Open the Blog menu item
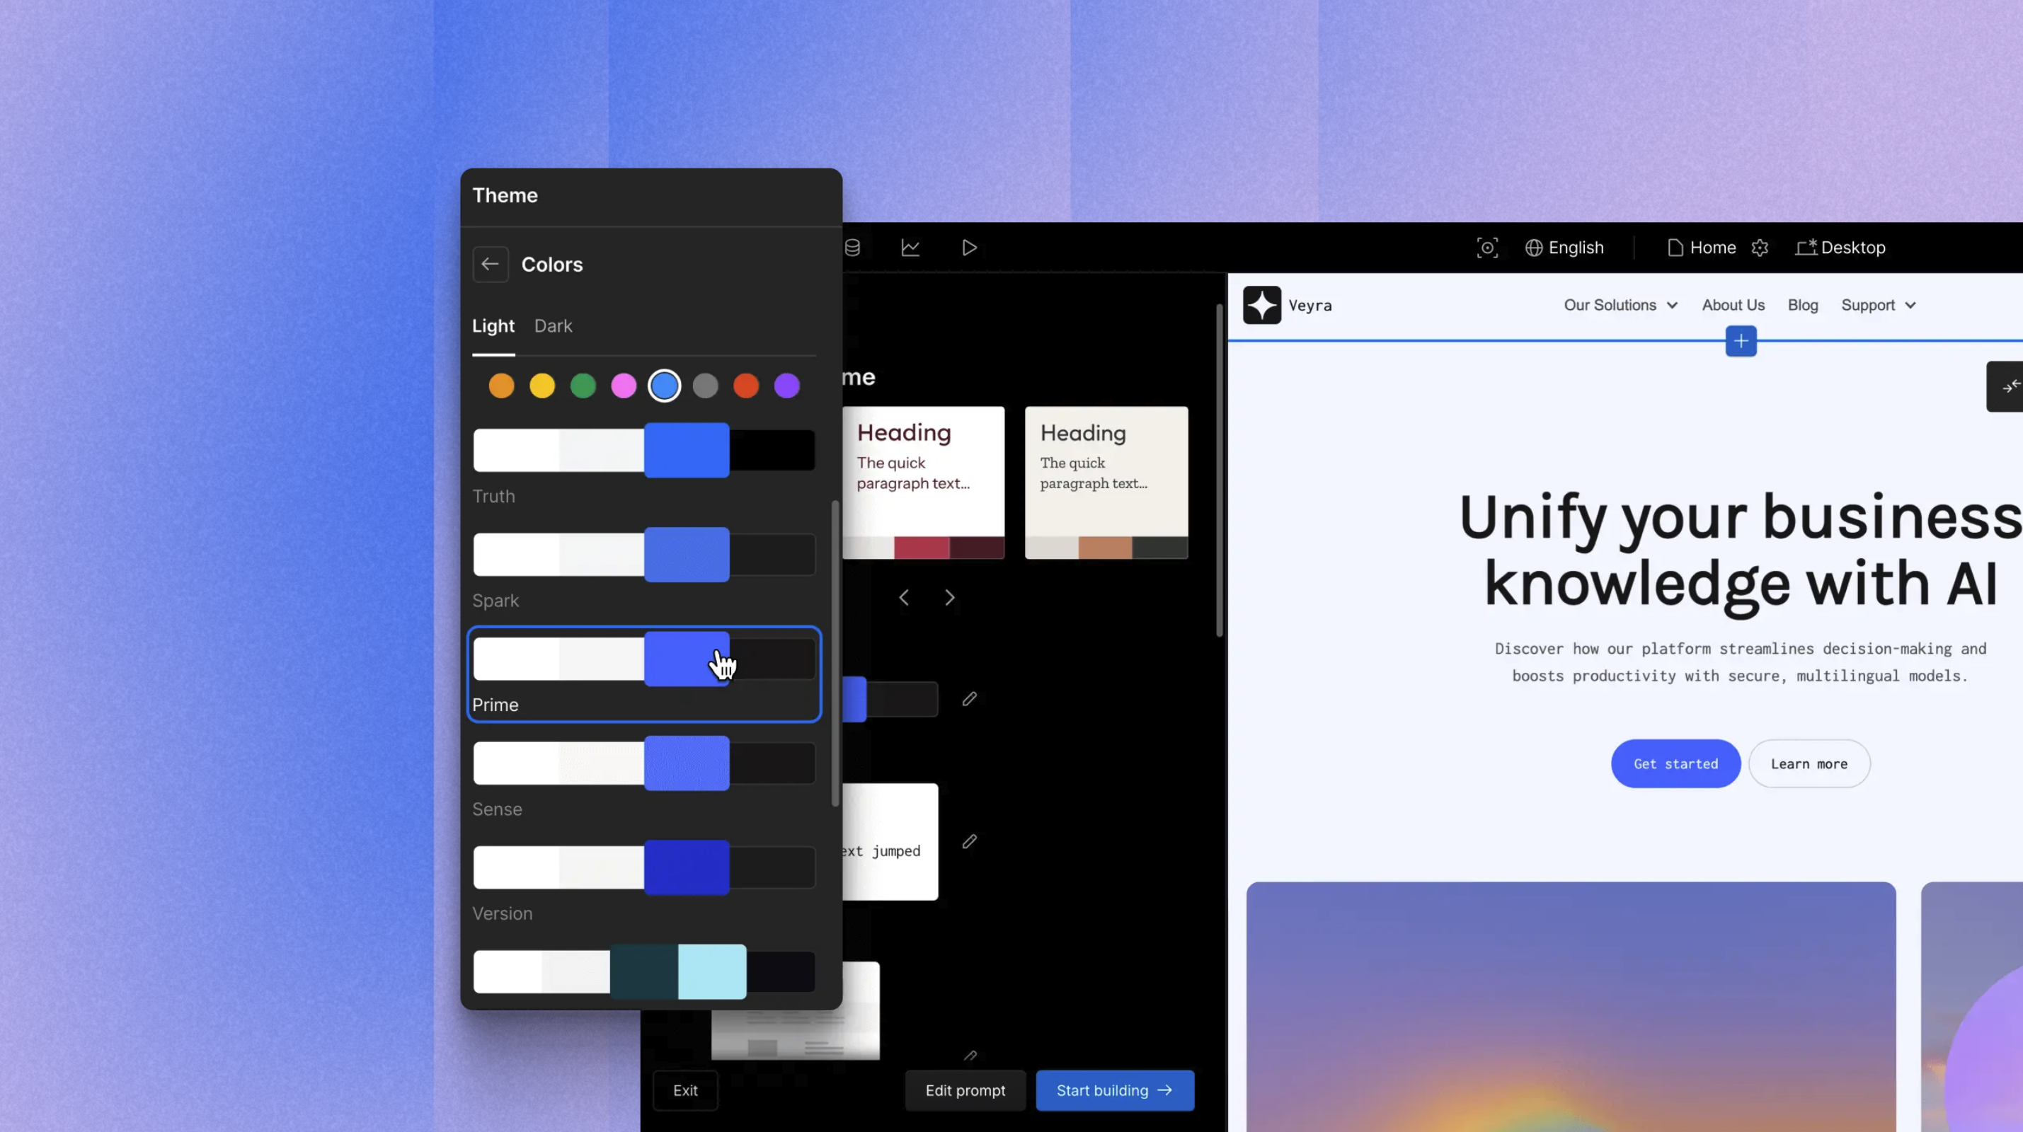This screenshot has width=2023, height=1132. click(1802, 305)
